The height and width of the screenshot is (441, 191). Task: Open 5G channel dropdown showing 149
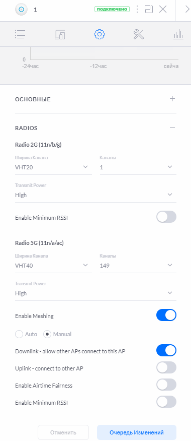tap(138, 265)
